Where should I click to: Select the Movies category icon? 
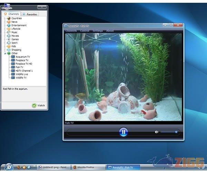click(9, 36)
